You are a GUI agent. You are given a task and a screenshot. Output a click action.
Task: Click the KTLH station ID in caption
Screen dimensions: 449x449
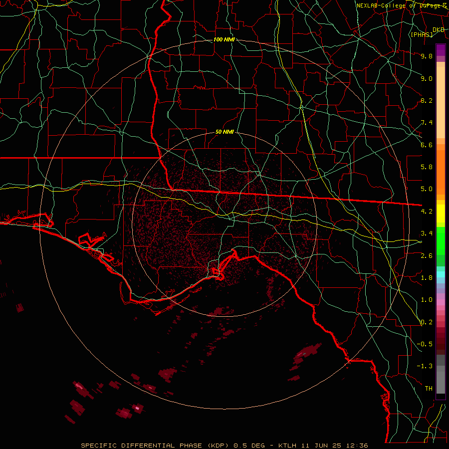tap(287, 446)
